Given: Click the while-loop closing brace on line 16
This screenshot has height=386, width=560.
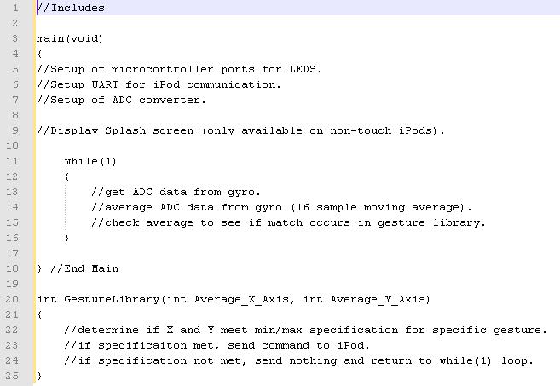Looking at the screenshot, I should 66,238.
